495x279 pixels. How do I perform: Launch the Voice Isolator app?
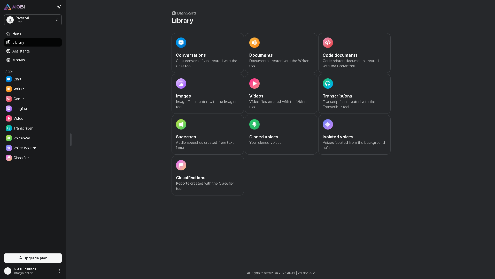click(25, 148)
